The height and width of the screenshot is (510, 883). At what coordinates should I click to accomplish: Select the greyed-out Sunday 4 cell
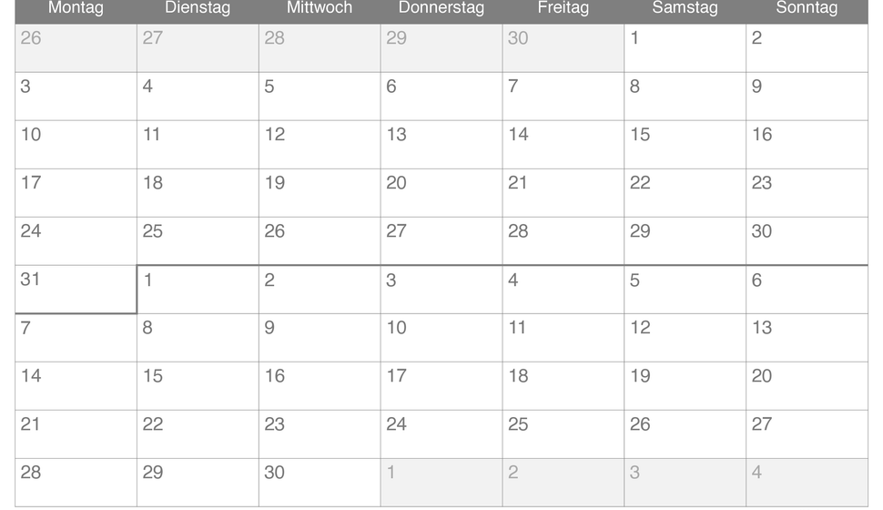(807, 483)
